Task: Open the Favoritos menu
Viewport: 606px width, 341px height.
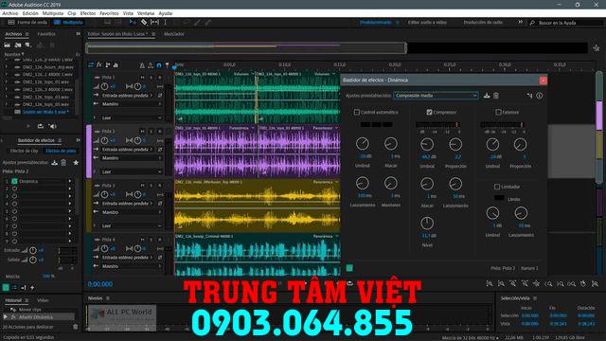Action: click(109, 13)
